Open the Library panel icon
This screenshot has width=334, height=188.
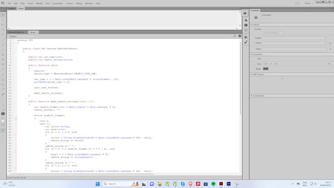pyautogui.click(x=246, y=37)
